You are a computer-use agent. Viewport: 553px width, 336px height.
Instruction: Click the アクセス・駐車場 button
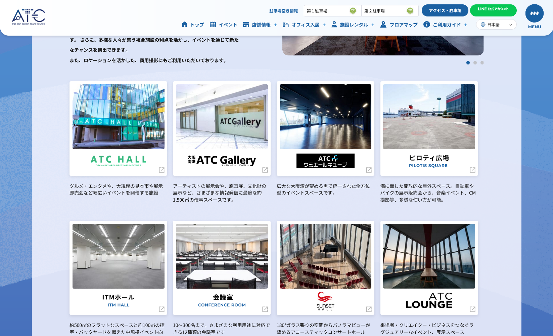point(445,10)
